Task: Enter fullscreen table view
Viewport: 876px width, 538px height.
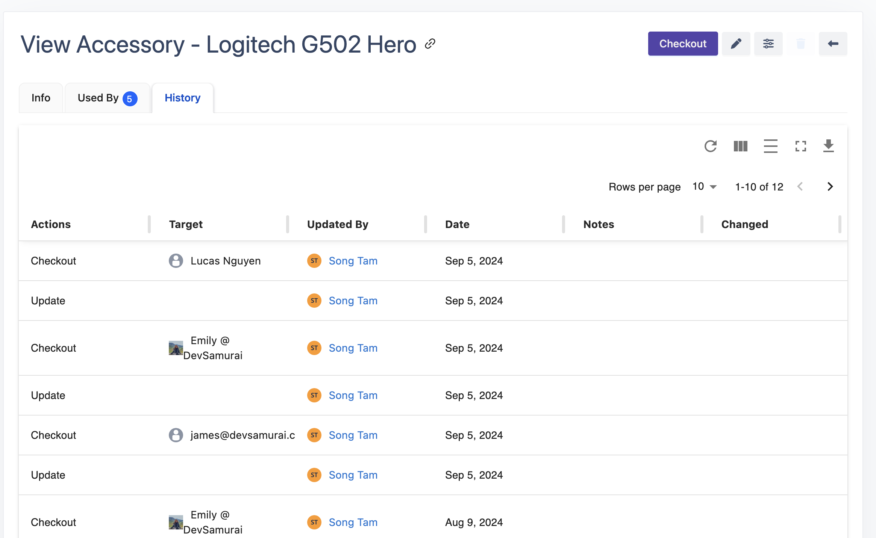Action: [800, 146]
